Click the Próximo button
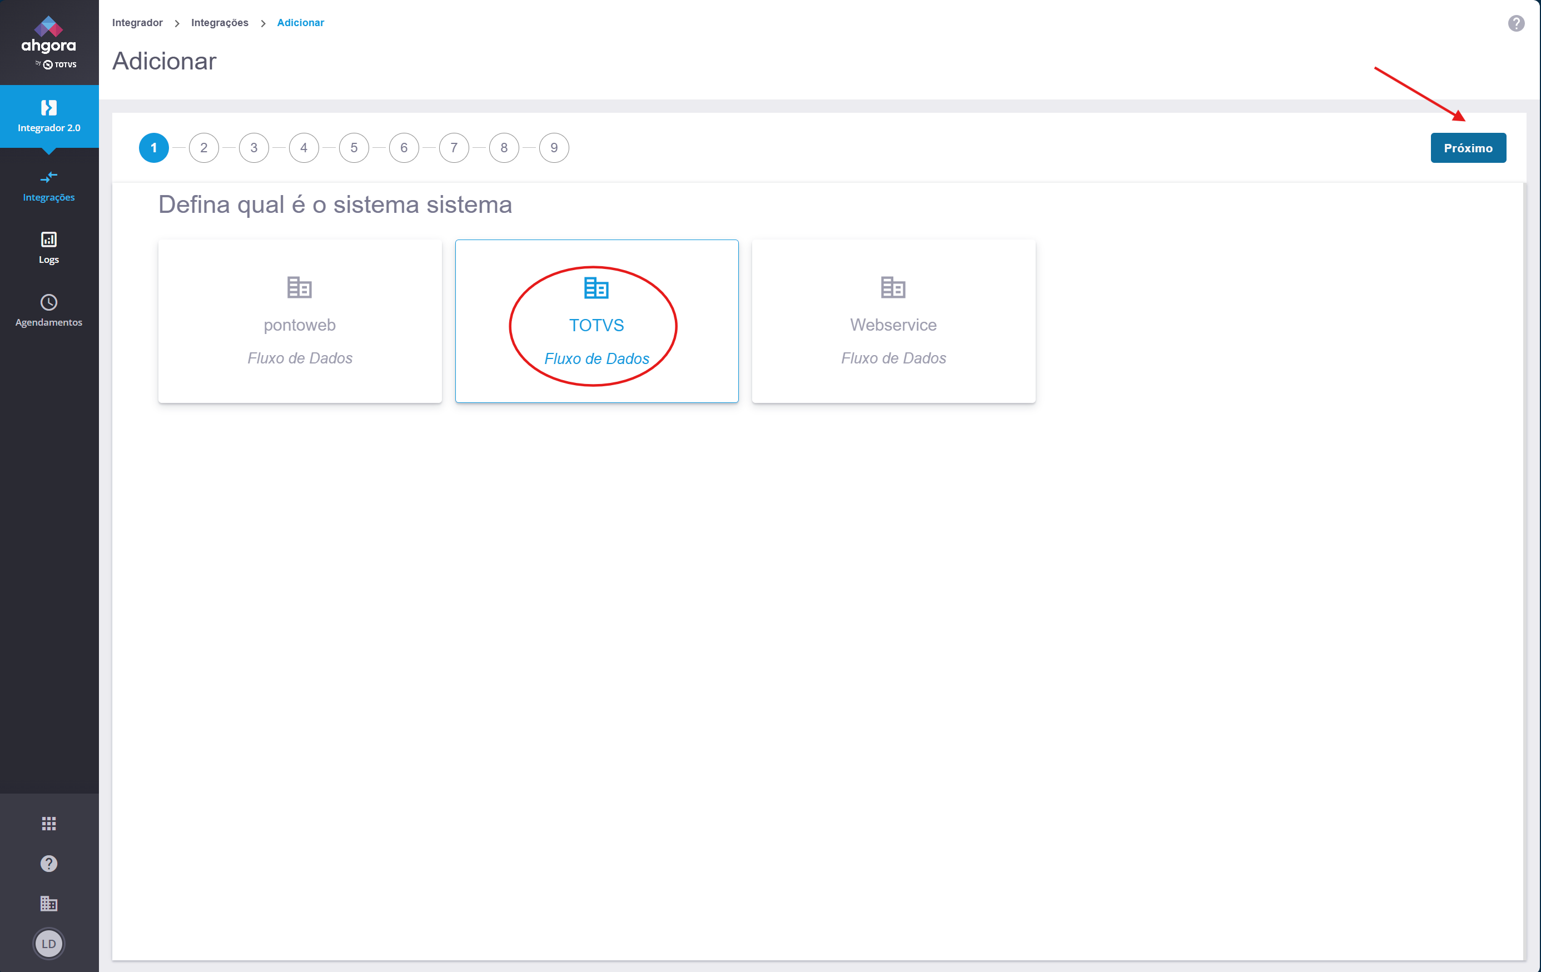This screenshot has height=972, width=1541. (x=1468, y=148)
